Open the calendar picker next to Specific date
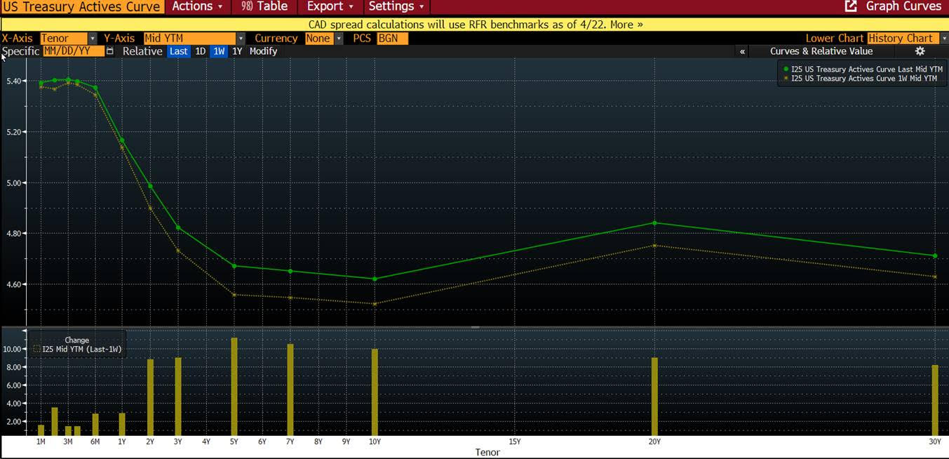Screen dimensions: 949x459 point(109,51)
